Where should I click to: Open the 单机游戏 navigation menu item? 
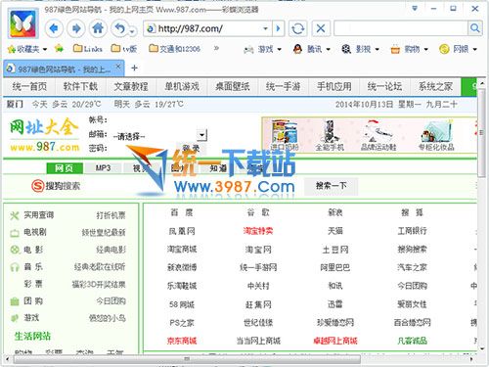[182, 86]
